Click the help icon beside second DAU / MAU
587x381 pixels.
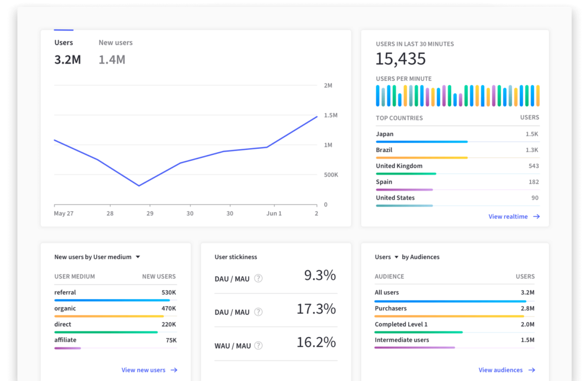coord(258,312)
